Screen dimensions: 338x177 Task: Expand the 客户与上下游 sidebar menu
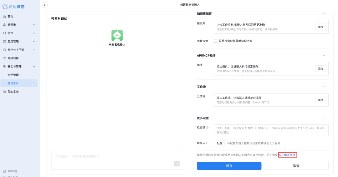pos(34,50)
